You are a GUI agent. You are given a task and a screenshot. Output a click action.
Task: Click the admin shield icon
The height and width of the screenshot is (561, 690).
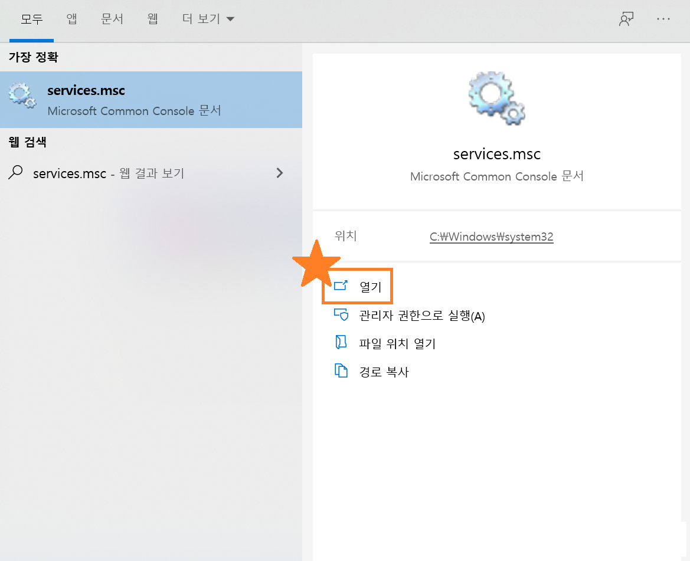pos(341,315)
